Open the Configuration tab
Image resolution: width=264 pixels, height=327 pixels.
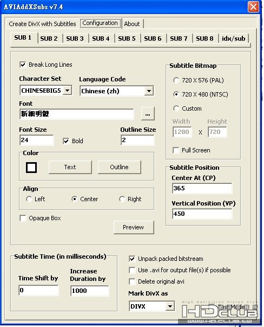point(100,23)
